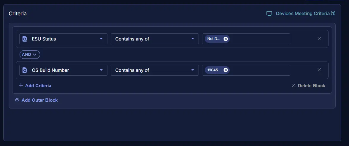Delete the ESU Status criteria row
The image size is (349, 146).
[319, 39]
